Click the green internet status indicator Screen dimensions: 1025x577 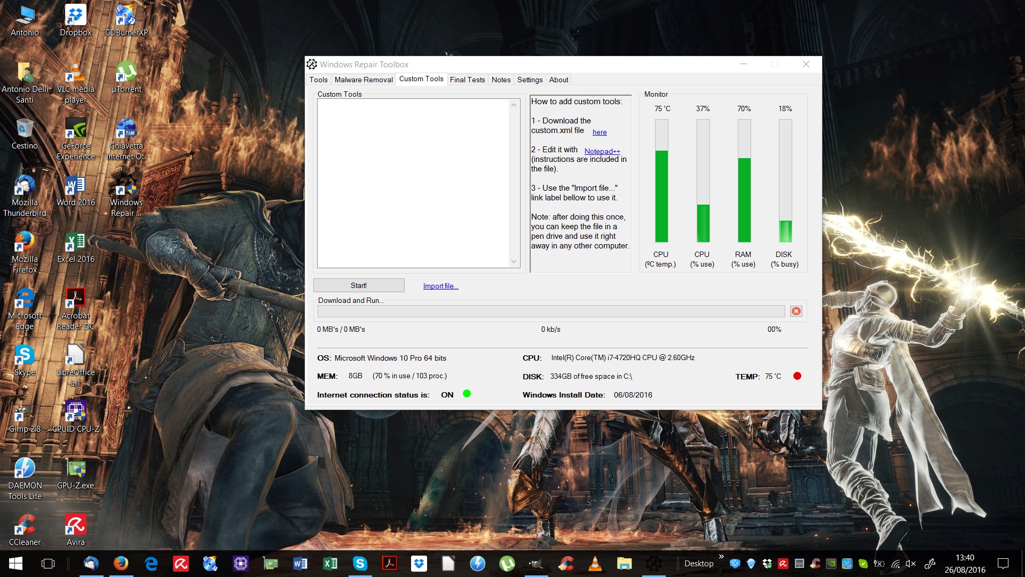tap(467, 394)
